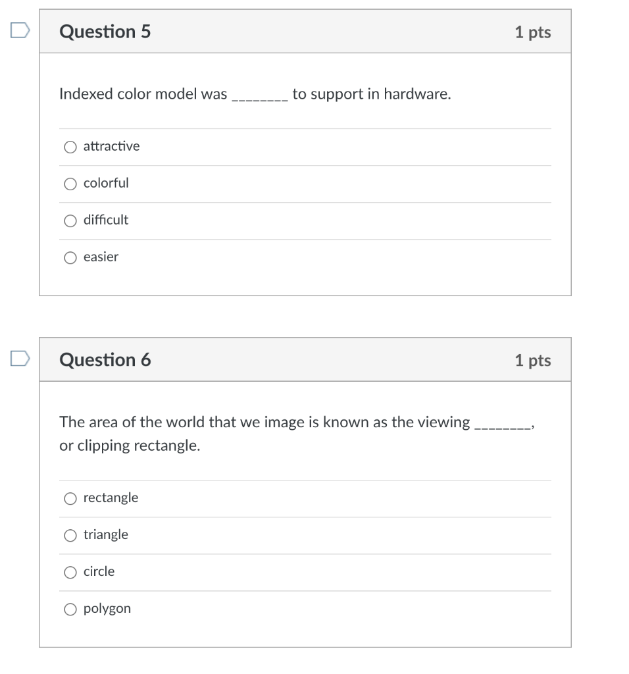The image size is (629, 674).
Task: Click the Question 5 heading
Action: [105, 31]
